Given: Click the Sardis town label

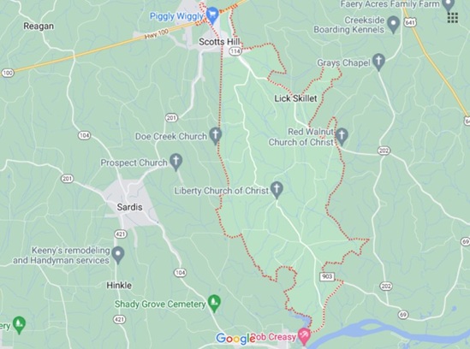Looking at the screenshot, I should tap(129, 207).
